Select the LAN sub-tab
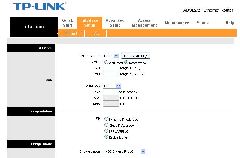Screen dimensions: 240x158 (96, 34)
